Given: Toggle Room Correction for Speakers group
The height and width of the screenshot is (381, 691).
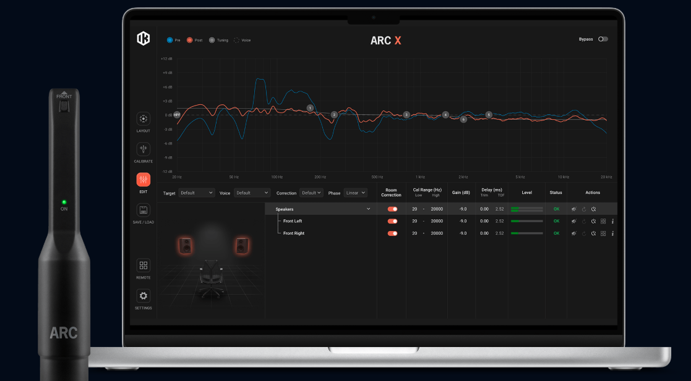Looking at the screenshot, I should pyautogui.click(x=393, y=209).
